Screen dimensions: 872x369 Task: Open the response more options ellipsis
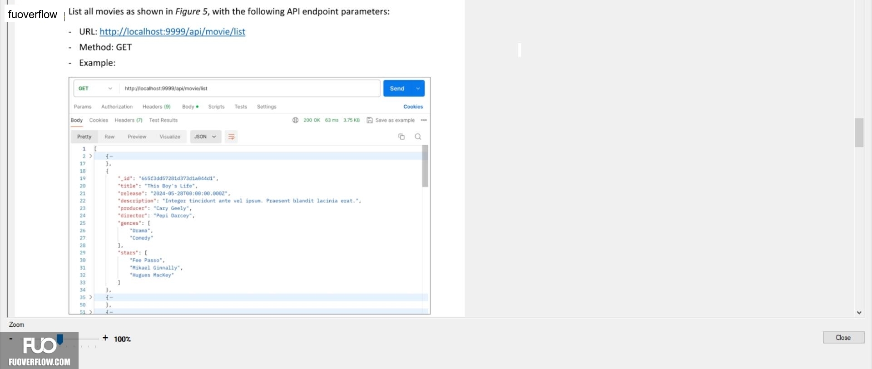coord(424,120)
